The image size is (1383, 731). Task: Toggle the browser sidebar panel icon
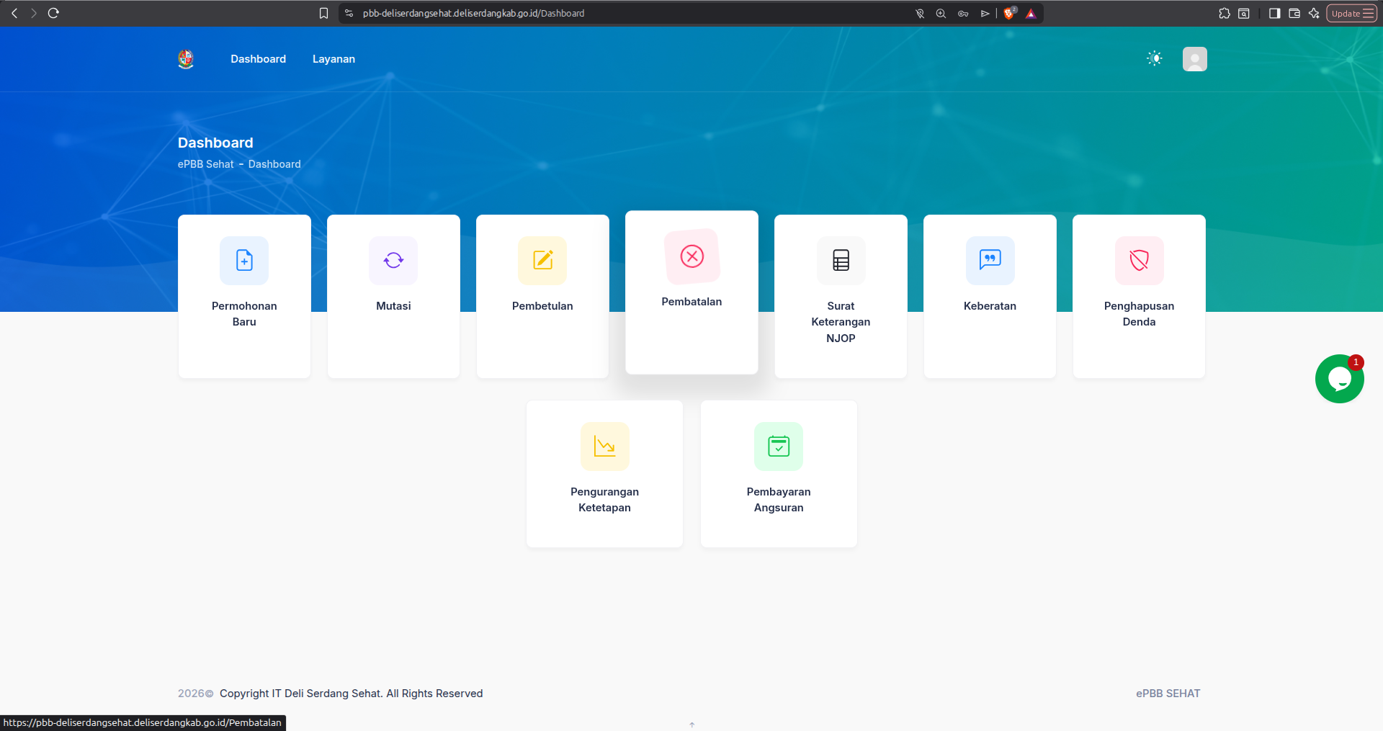(1274, 13)
